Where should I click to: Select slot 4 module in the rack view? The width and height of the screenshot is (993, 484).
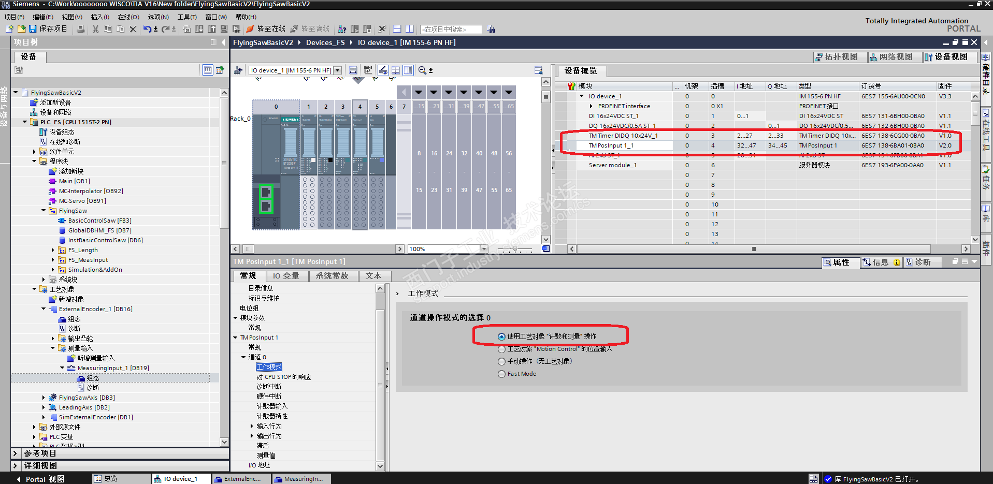(359, 164)
